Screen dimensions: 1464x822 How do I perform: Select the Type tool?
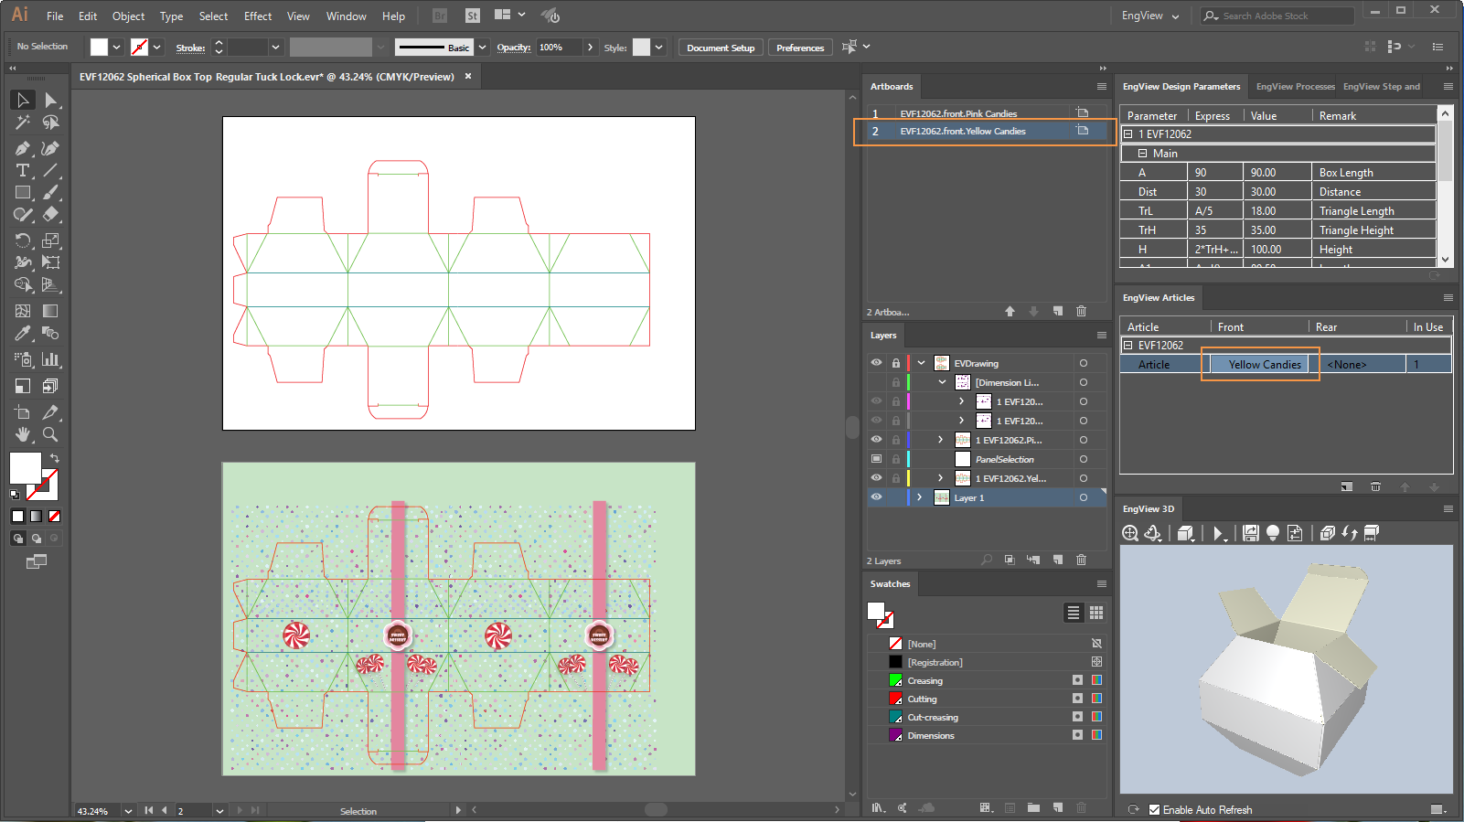(x=22, y=170)
